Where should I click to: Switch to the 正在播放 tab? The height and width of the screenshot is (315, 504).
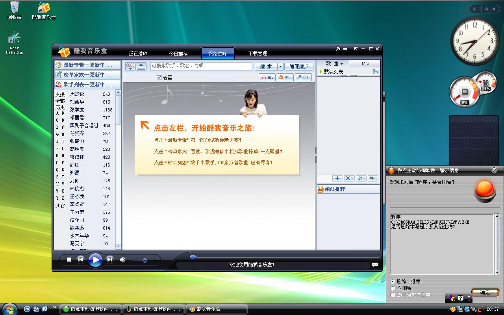pyautogui.click(x=138, y=54)
